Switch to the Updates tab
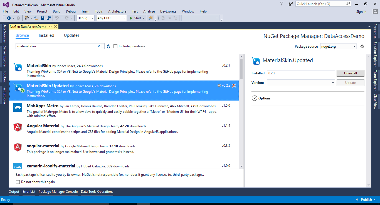The height and width of the screenshot is (205, 380). coord(71,35)
